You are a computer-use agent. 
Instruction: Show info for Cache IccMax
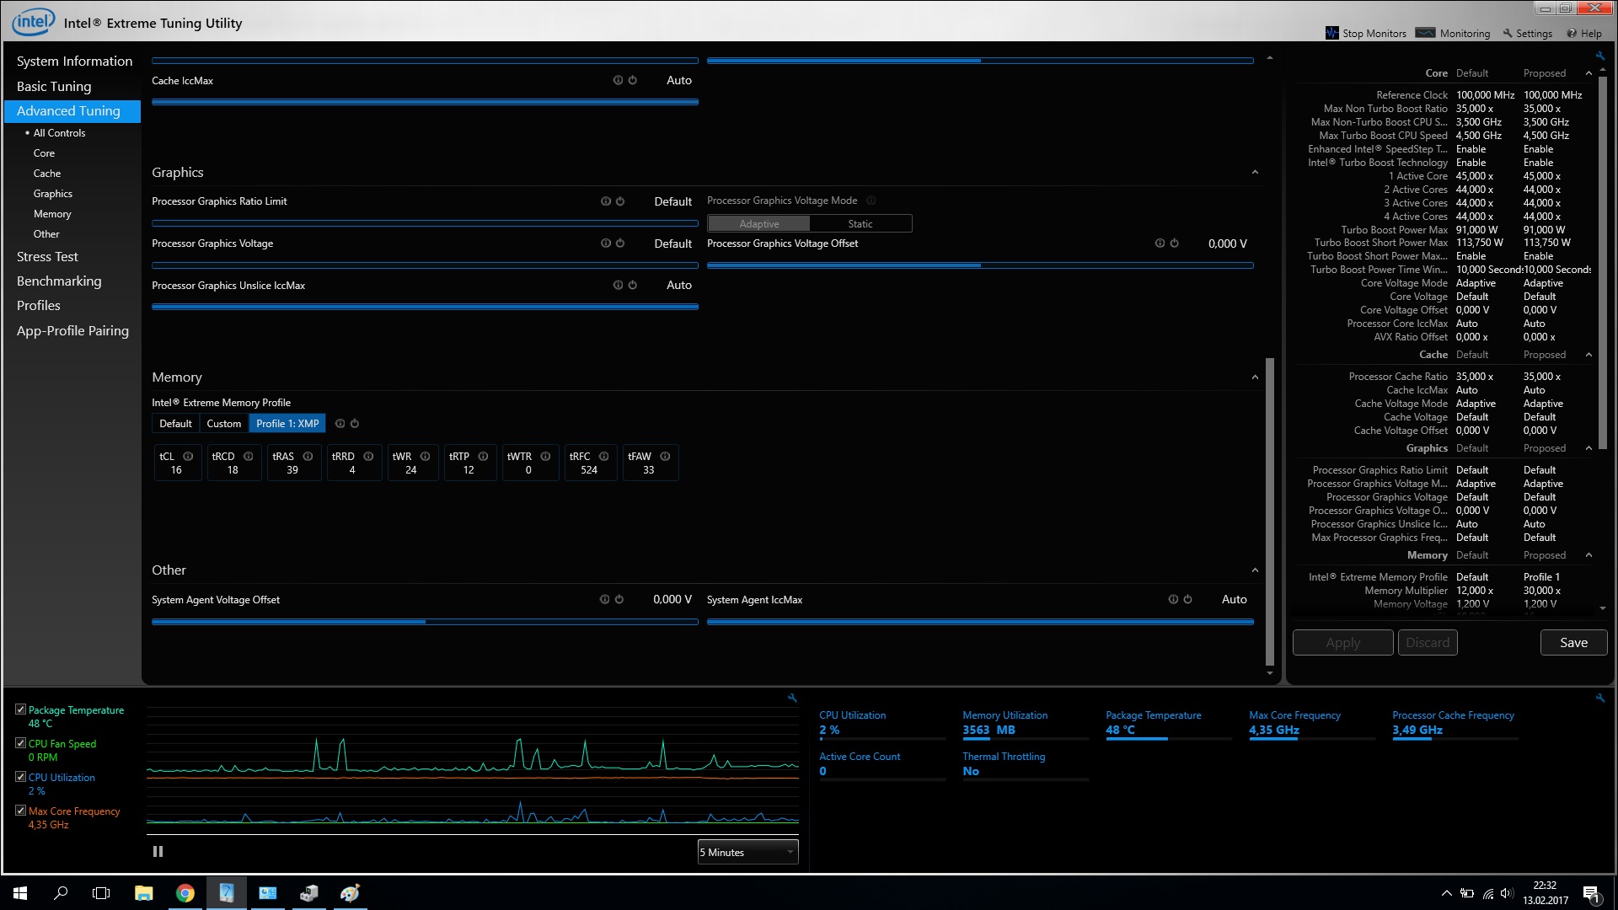618,80
